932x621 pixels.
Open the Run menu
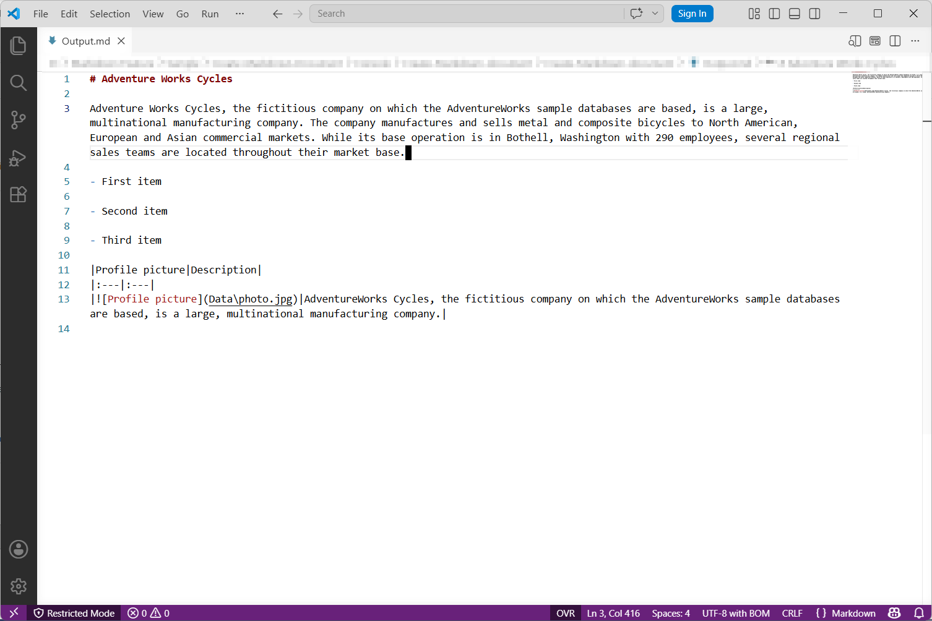(210, 14)
